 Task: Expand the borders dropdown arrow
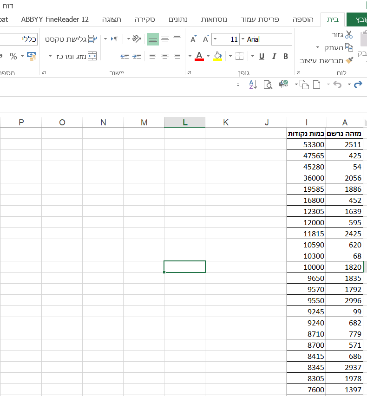tap(230, 56)
